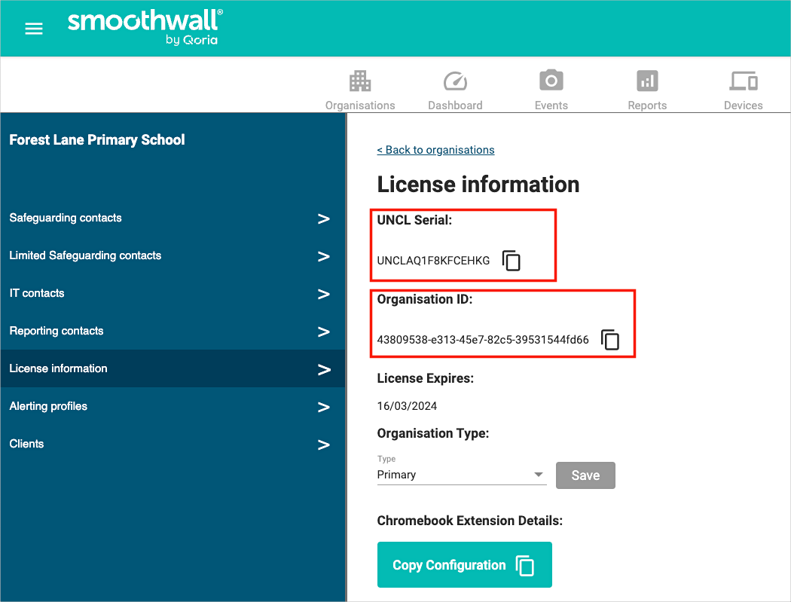The image size is (791, 602).
Task: Expand the Alerting profiles arrow
Action: pyautogui.click(x=323, y=407)
